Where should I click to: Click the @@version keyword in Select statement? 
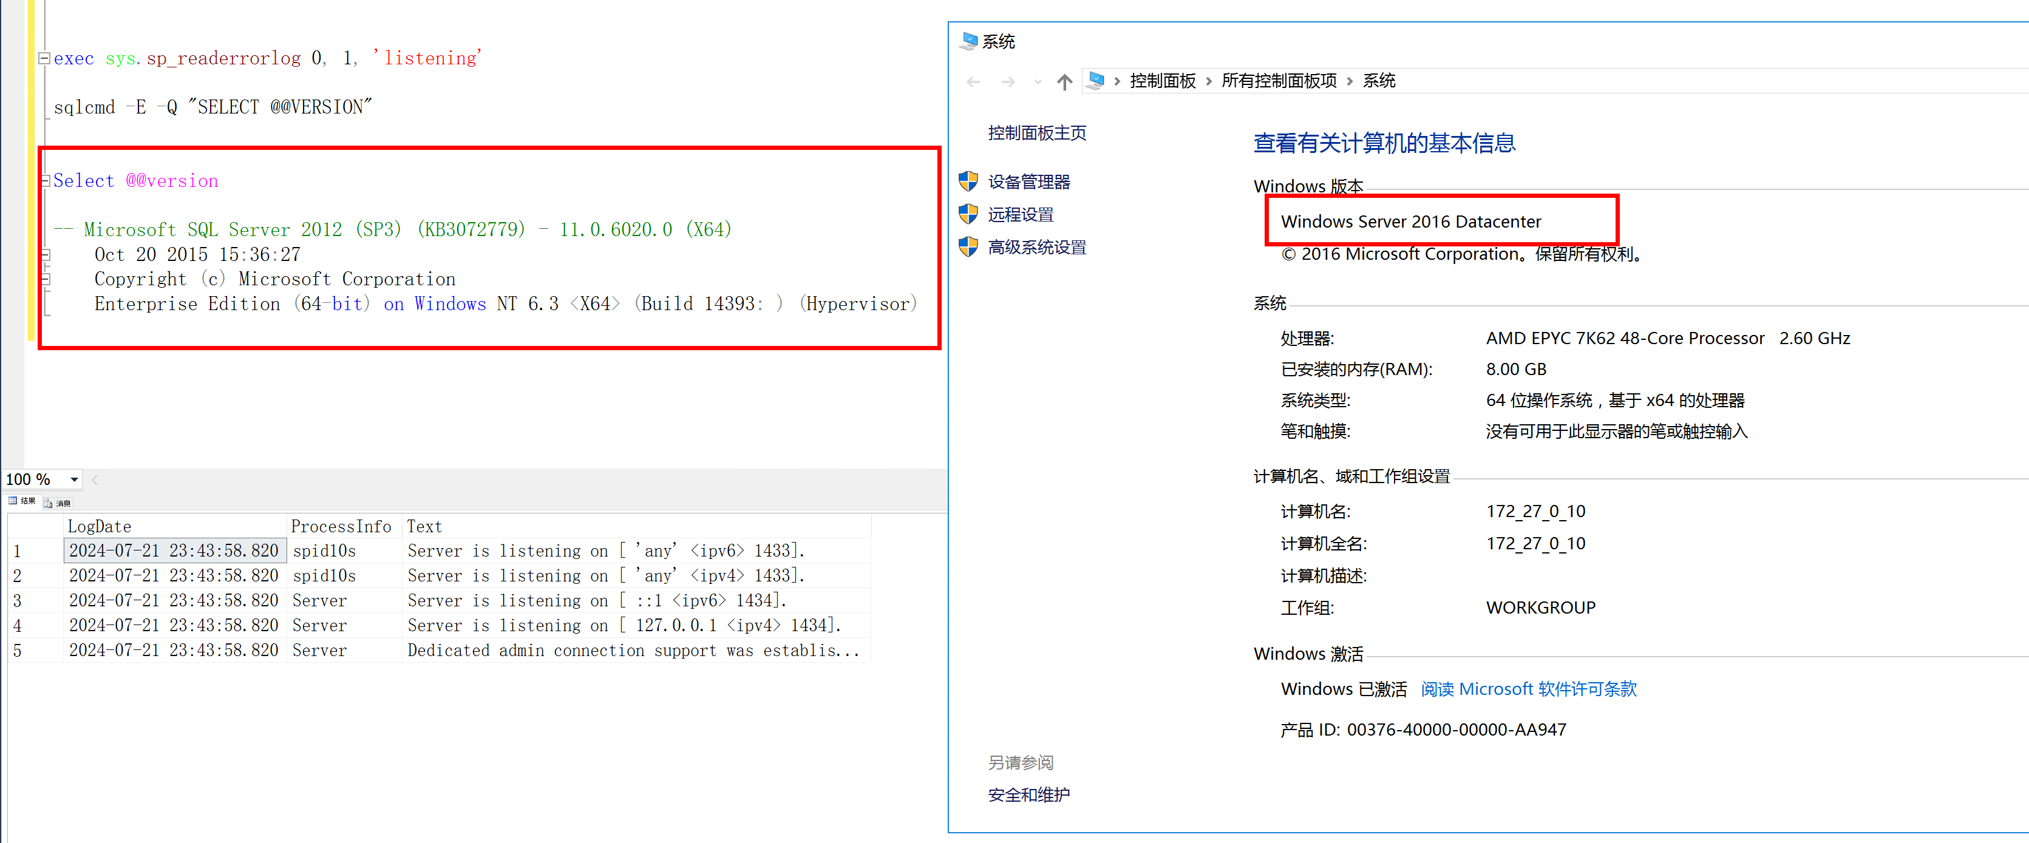(172, 181)
